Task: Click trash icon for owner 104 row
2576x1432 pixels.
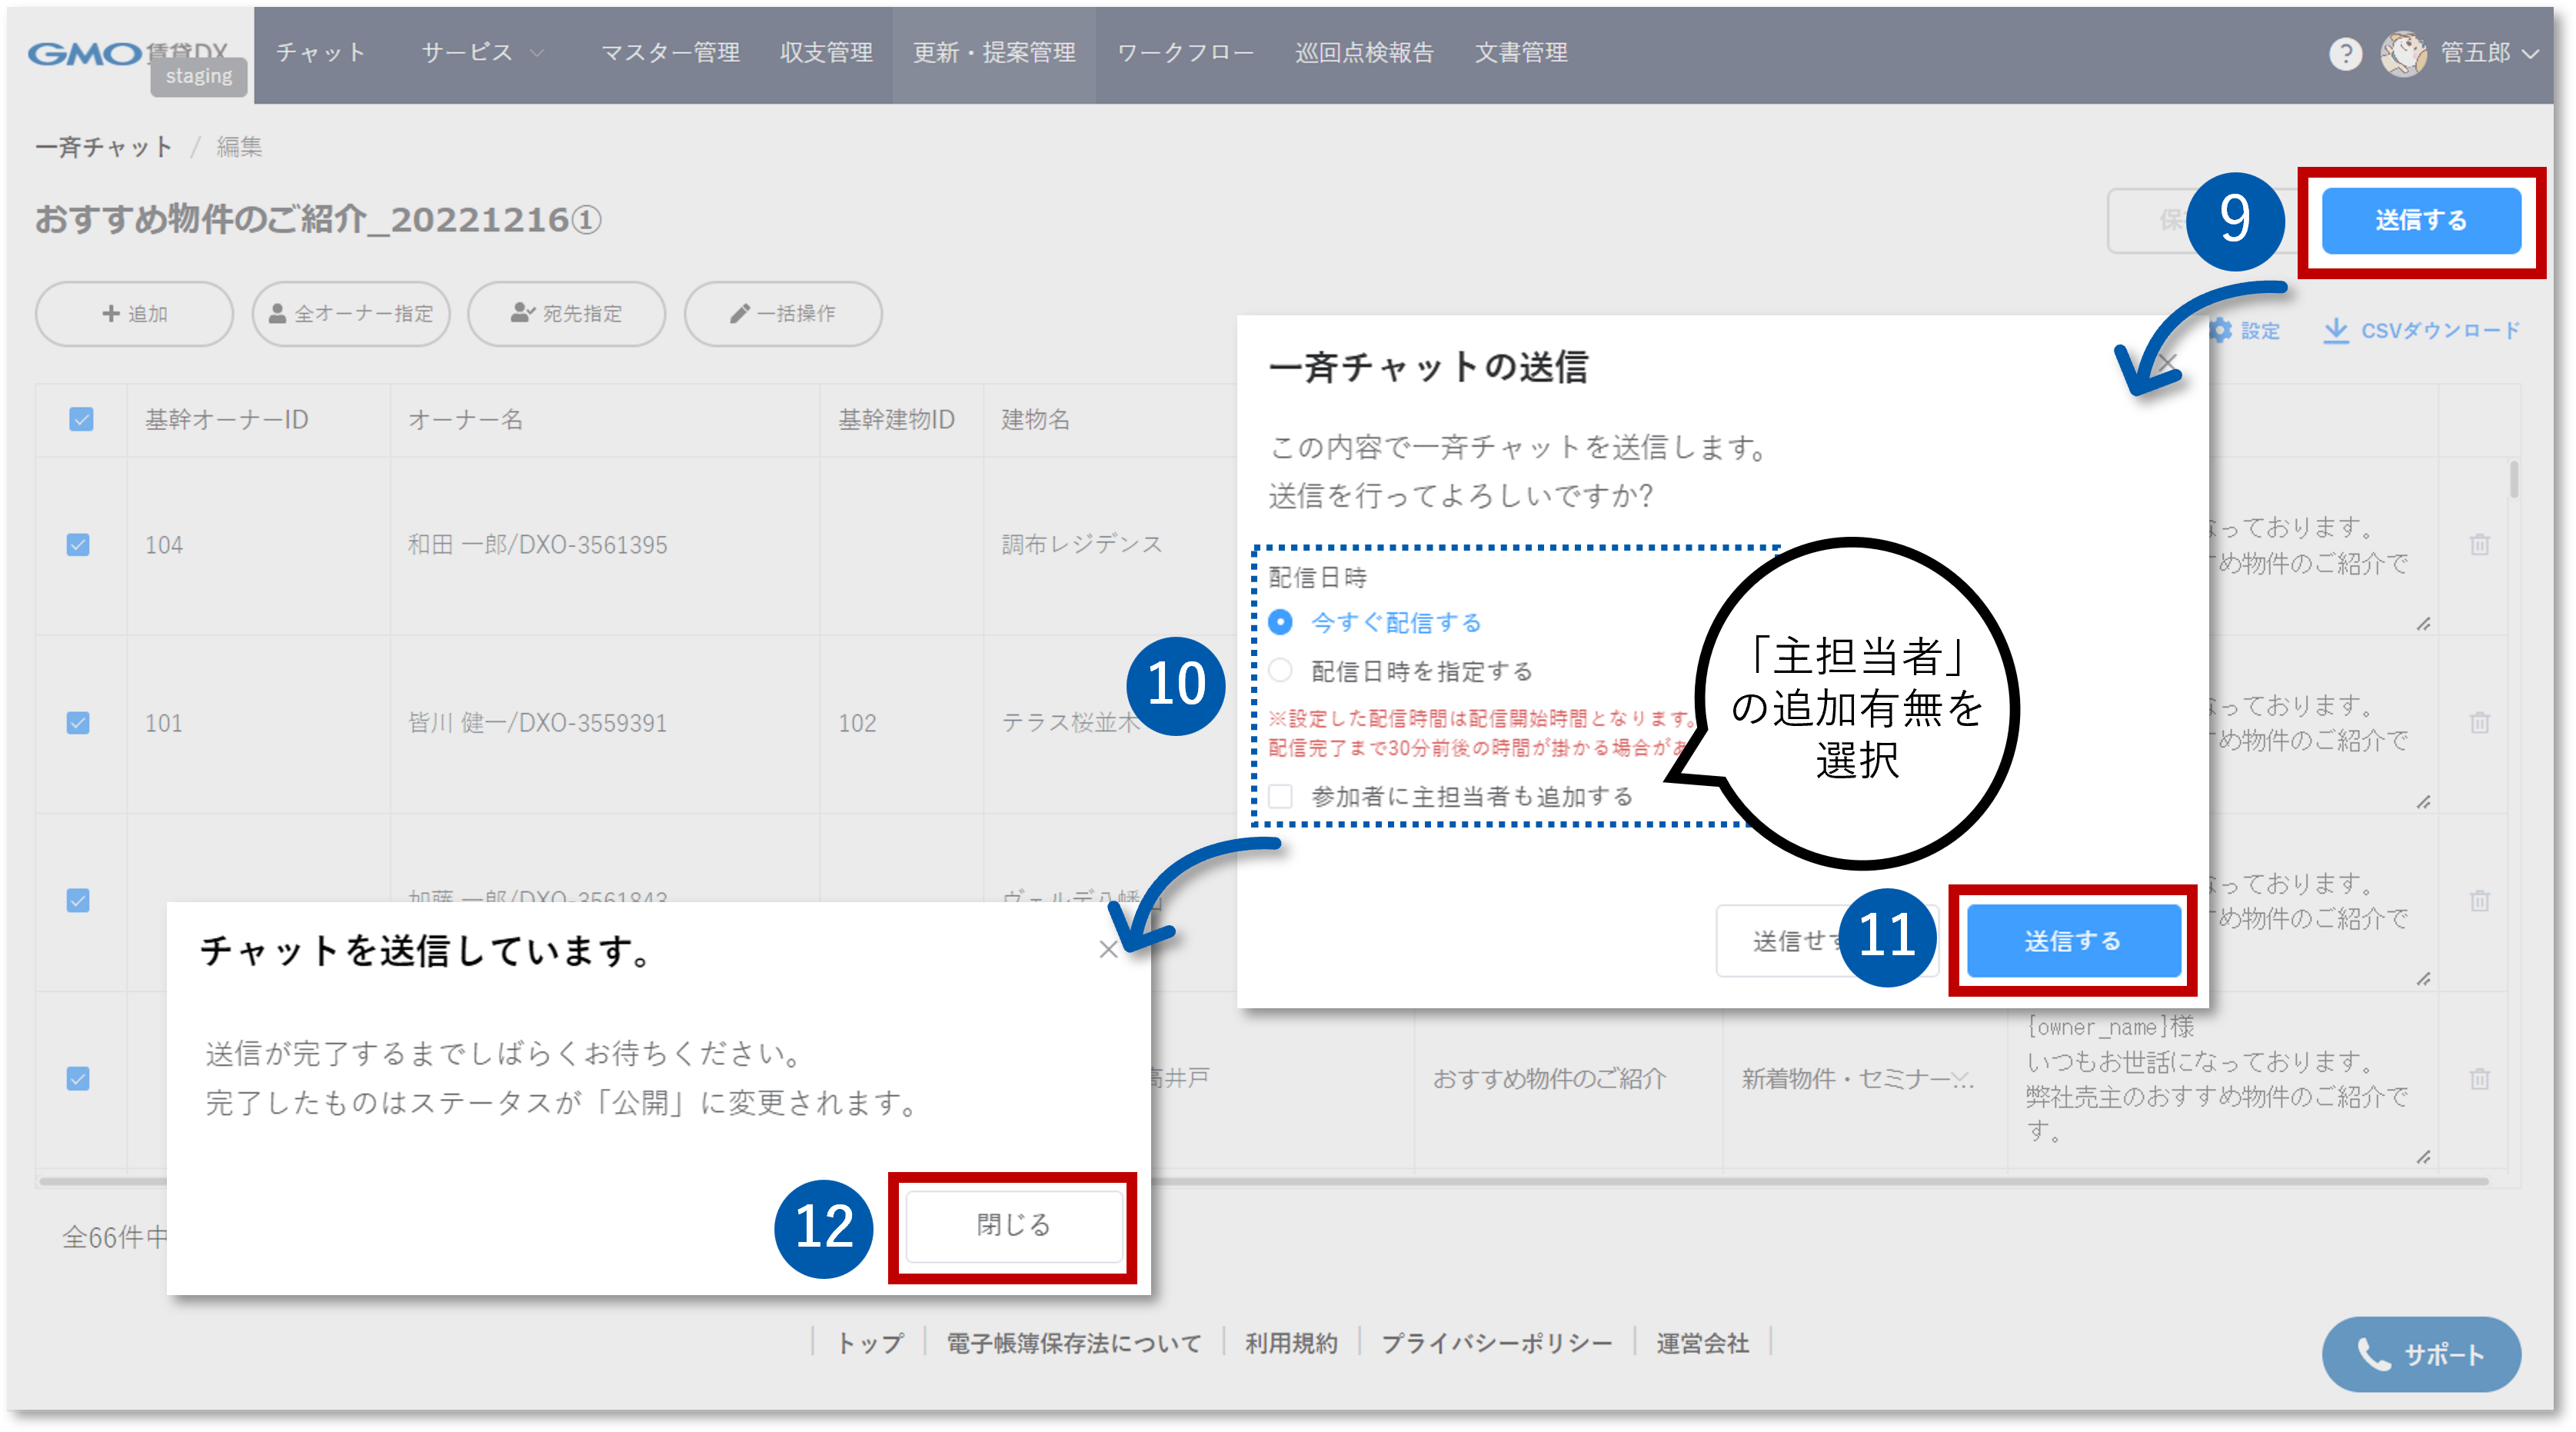Action: click(x=2479, y=545)
